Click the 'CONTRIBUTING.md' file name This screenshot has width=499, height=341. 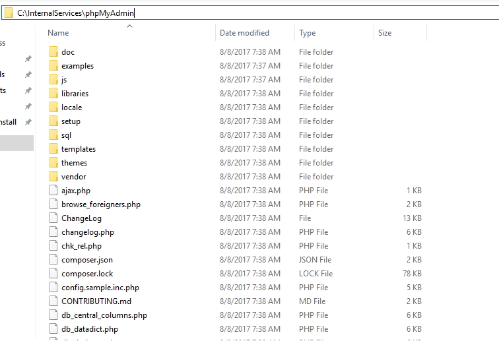96,301
